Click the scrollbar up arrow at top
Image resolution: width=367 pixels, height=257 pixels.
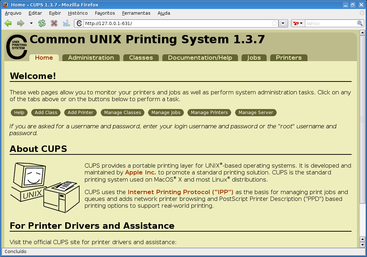click(x=363, y=33)
